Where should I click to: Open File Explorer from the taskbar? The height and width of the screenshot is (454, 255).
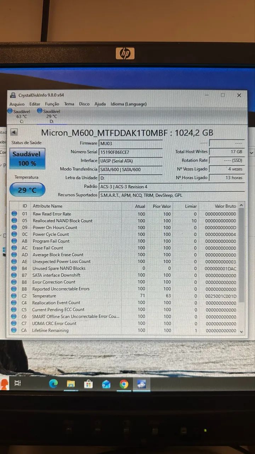pos(71,384)
